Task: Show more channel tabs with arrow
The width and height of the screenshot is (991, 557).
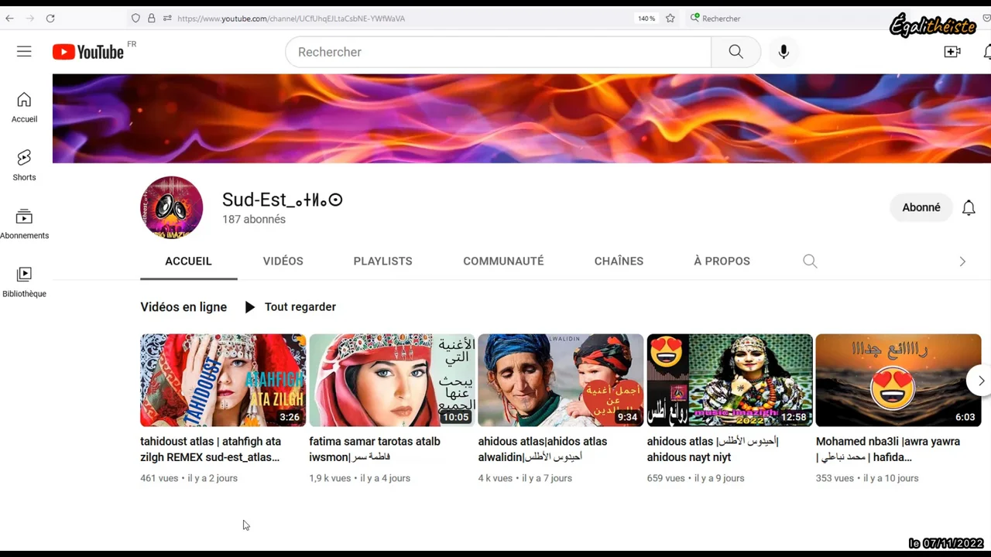Action: click(962, 261)
